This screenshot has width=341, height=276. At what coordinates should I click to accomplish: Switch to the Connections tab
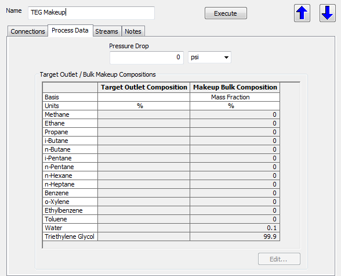28,31
